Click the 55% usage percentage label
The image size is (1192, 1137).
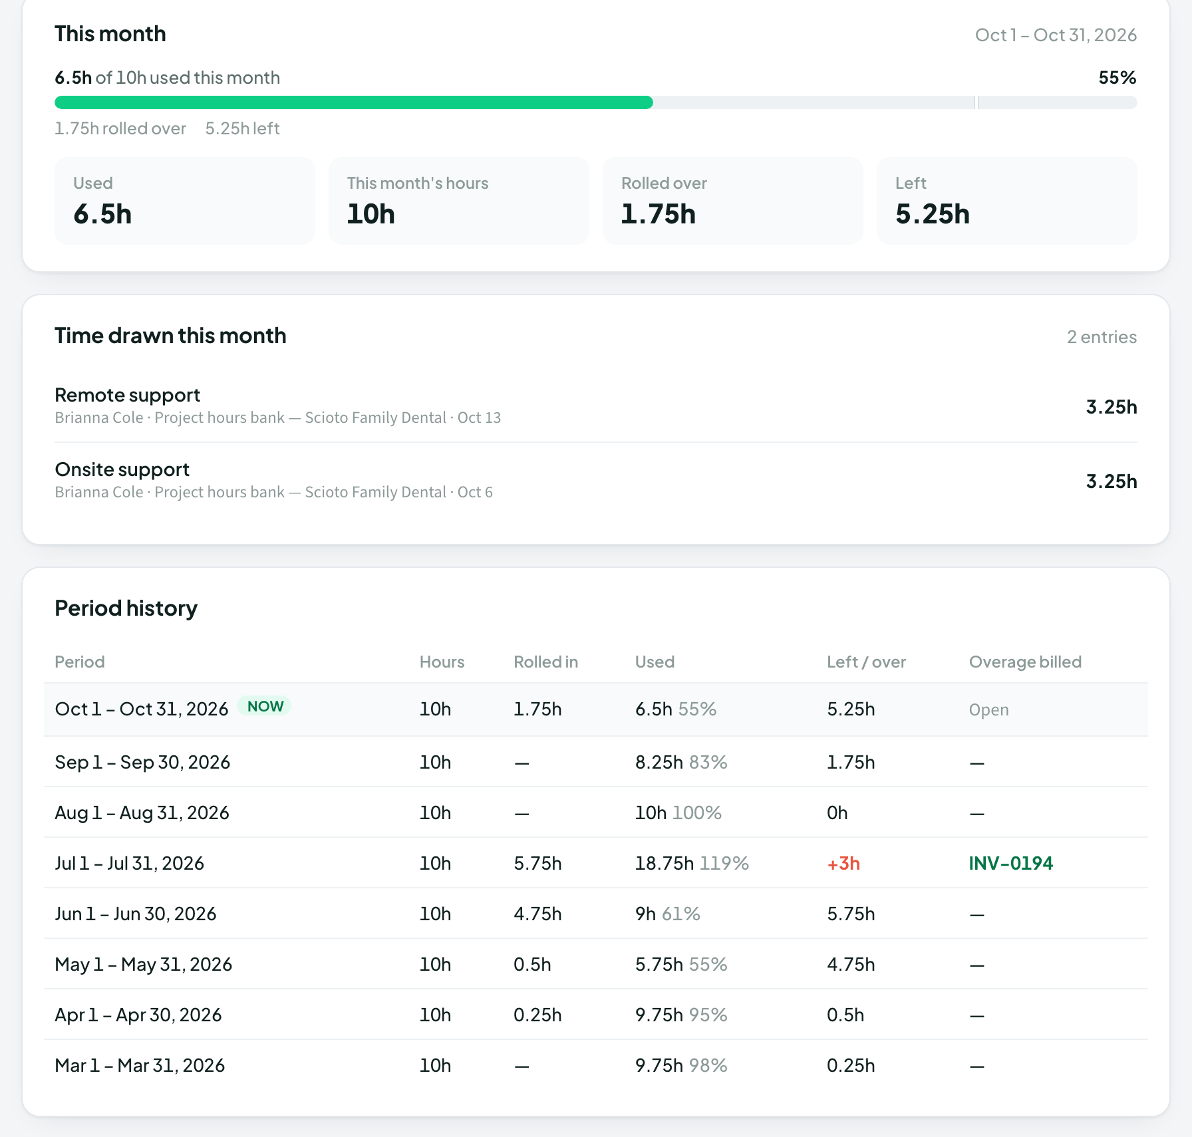1117,78
